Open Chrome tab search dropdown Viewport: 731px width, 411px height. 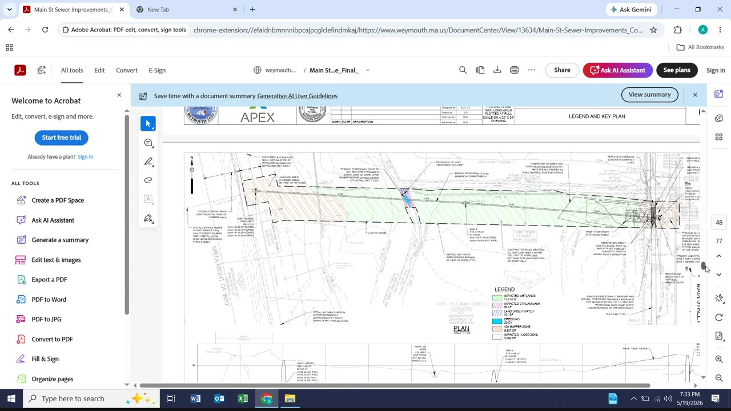click(x=9, y=10)
